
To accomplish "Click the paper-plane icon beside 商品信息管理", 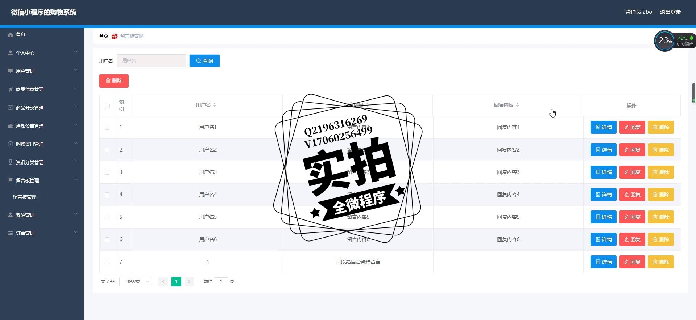I will [11, 89].
